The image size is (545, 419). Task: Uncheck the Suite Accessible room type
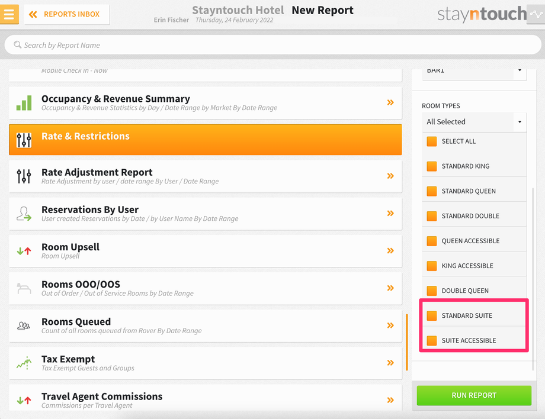[432, 340]
